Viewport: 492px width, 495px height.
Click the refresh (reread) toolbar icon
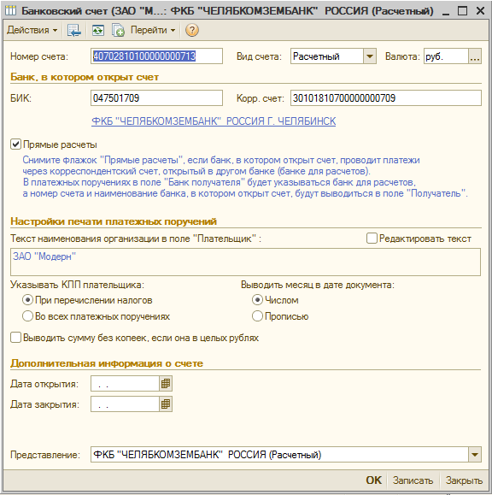point(97,30)
